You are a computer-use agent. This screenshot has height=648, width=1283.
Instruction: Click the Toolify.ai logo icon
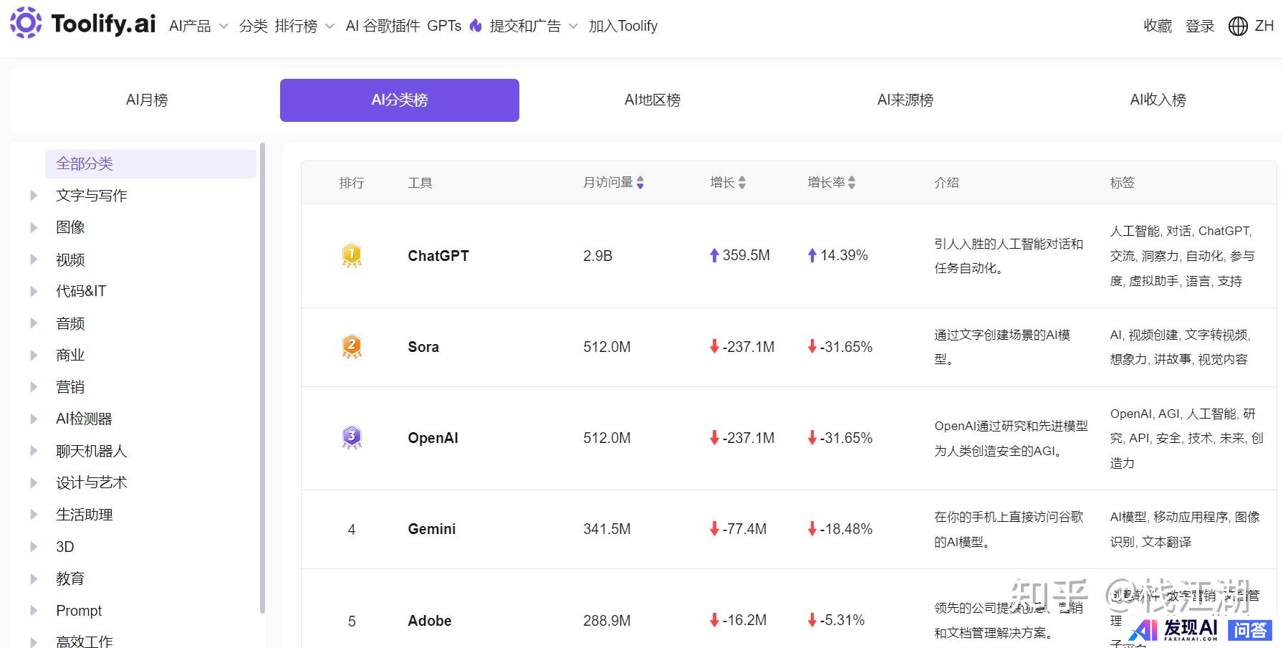pyautogui.click(x=26, y=23)
